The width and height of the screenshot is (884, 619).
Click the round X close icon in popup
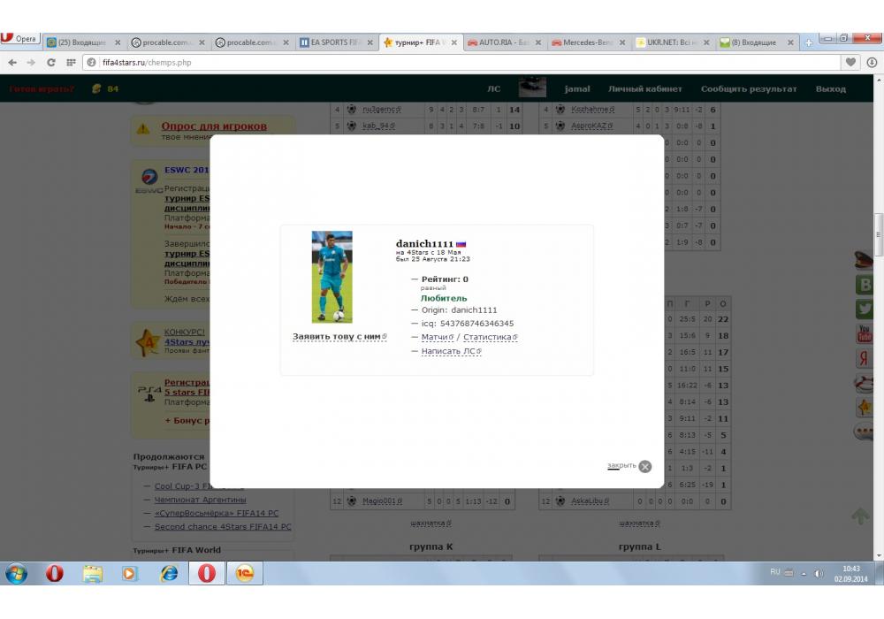point(645,467)
